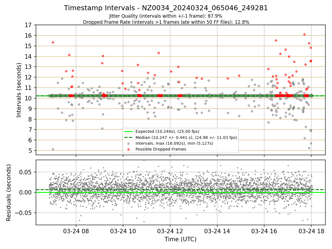Click the y-axis tick label '7'
This screenshot has height=249, width=332.
pos(30,129)
